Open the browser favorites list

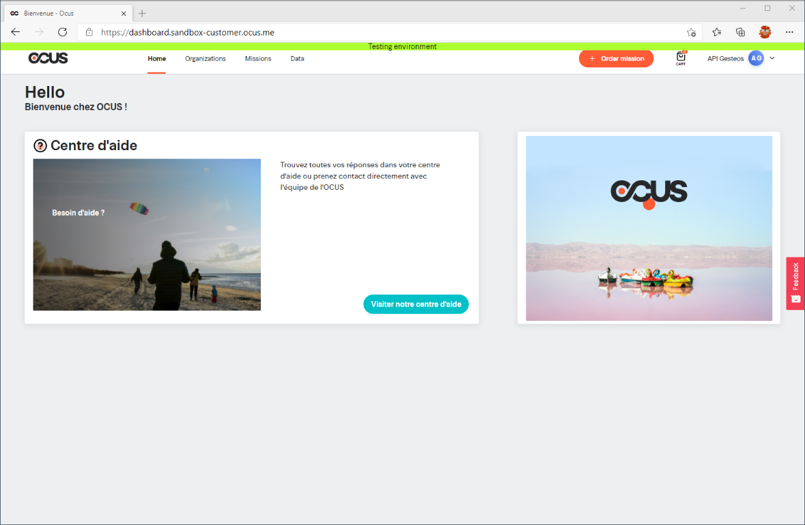(x=716, y=32)
